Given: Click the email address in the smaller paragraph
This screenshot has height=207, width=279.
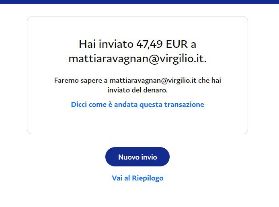Looking at the screenshot, I should [153, 80].
